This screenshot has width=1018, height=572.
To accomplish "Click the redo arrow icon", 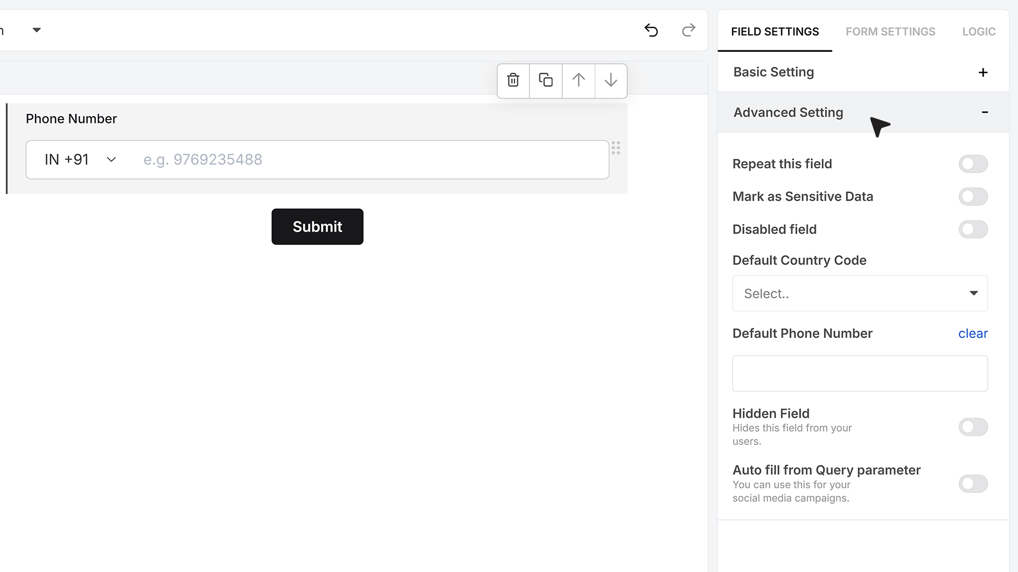I will (x=688, y=30).
